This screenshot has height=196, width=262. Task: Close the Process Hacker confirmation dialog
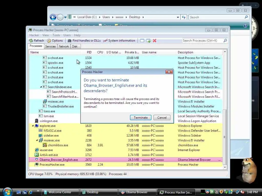coord(169,72)
